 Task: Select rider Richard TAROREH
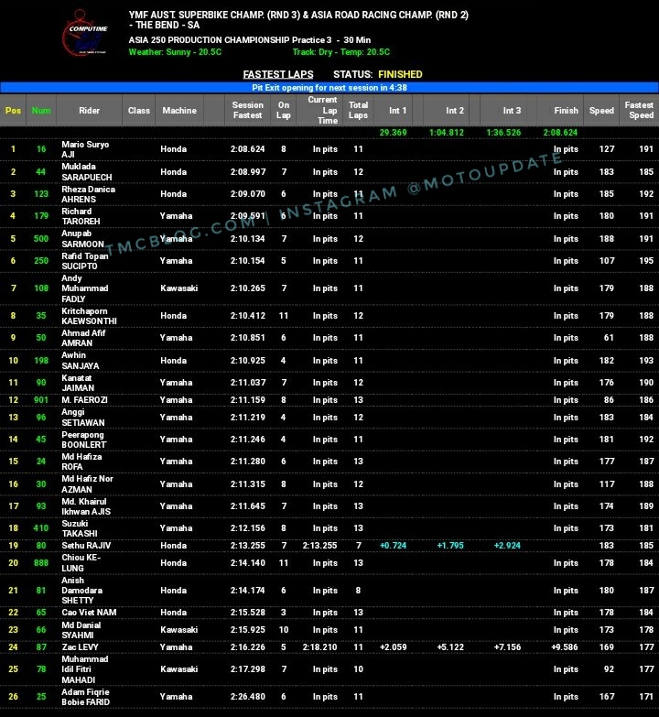(81, 216)
